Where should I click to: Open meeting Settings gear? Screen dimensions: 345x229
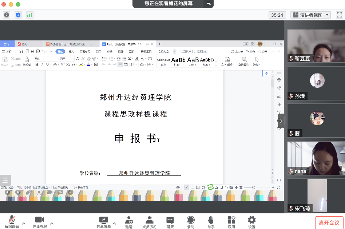click(251, 220)
